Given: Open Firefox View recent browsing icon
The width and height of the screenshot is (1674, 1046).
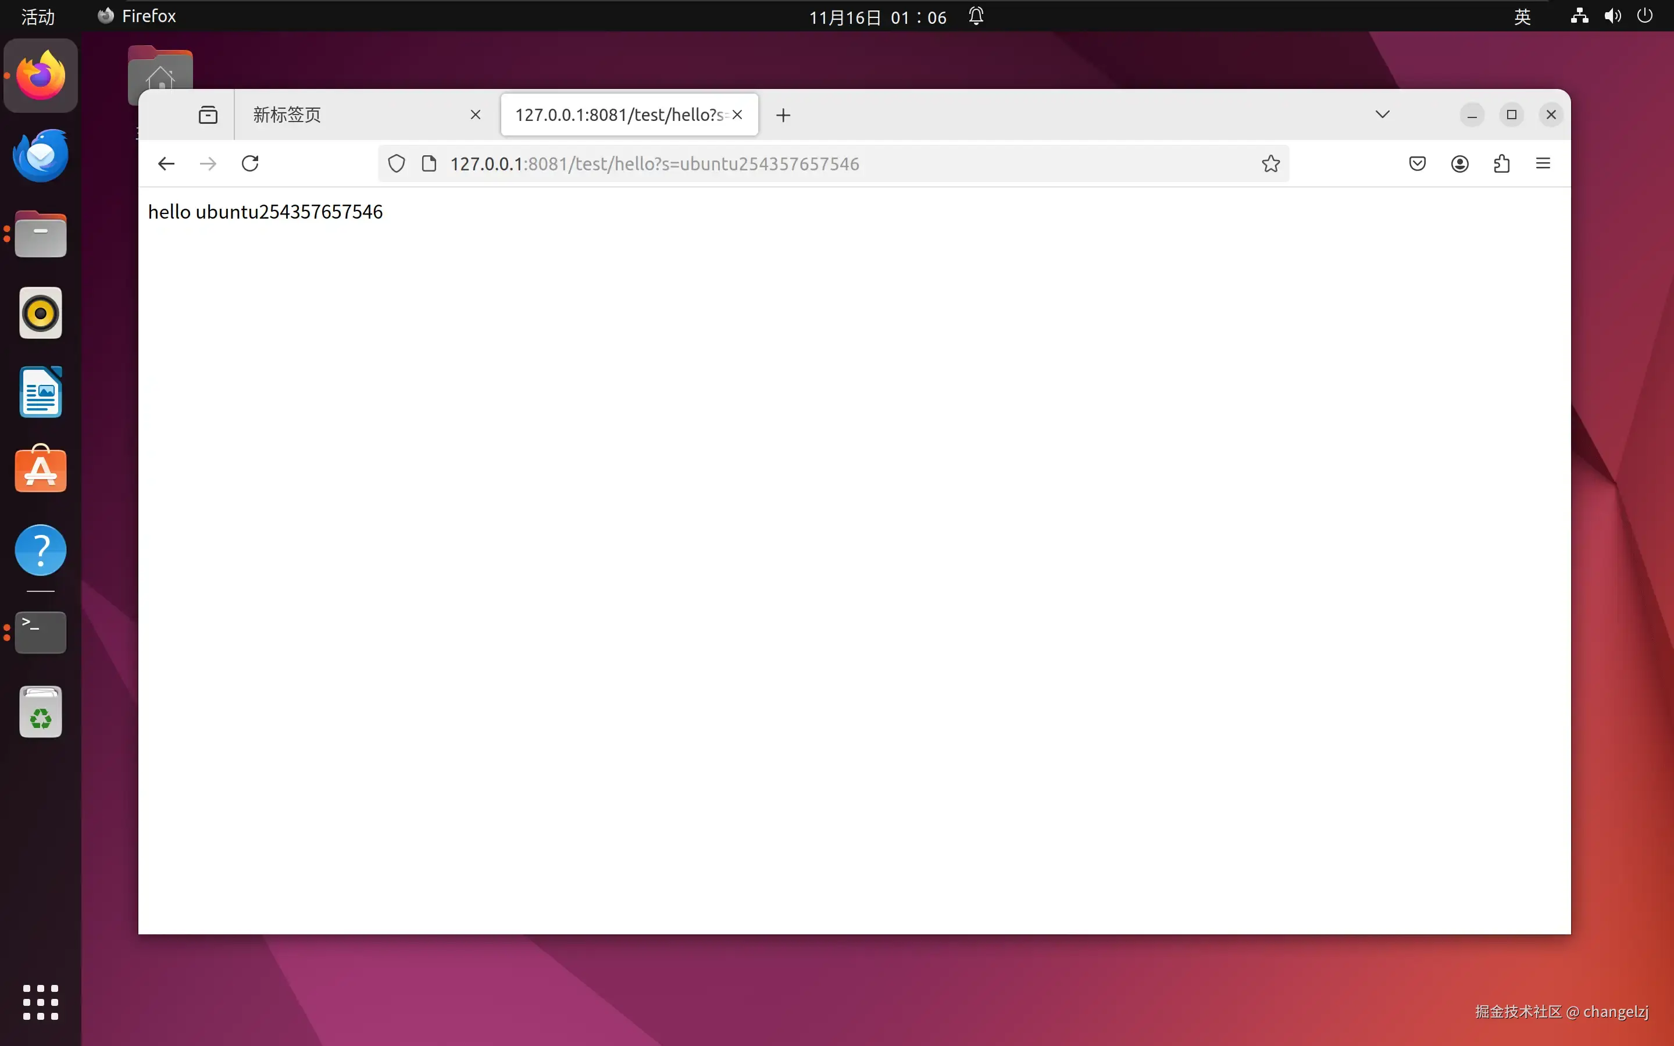Looking at the screenshot, I should [208, 115].
